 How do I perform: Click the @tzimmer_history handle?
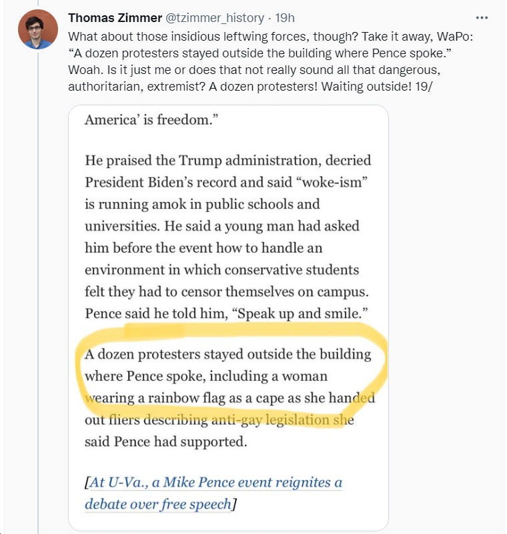(x=214, y=18)
